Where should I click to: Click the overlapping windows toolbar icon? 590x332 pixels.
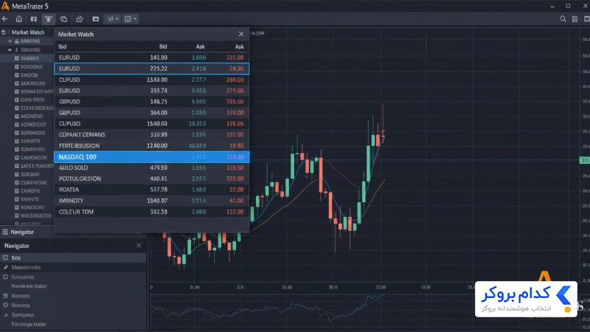pyautogui.click(x=63, y=19)
